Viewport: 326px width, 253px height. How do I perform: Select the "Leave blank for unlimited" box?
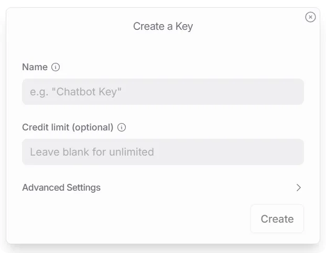162,152
